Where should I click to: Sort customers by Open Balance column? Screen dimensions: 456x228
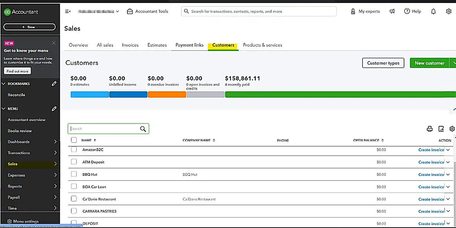pos(368,140)
